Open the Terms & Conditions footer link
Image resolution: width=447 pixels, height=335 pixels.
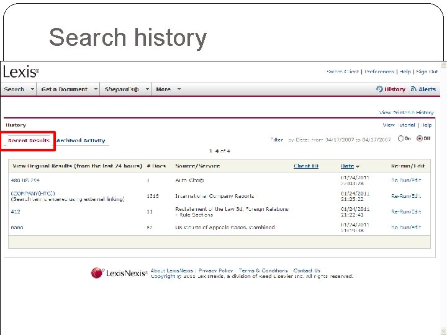tap(263, 270)
